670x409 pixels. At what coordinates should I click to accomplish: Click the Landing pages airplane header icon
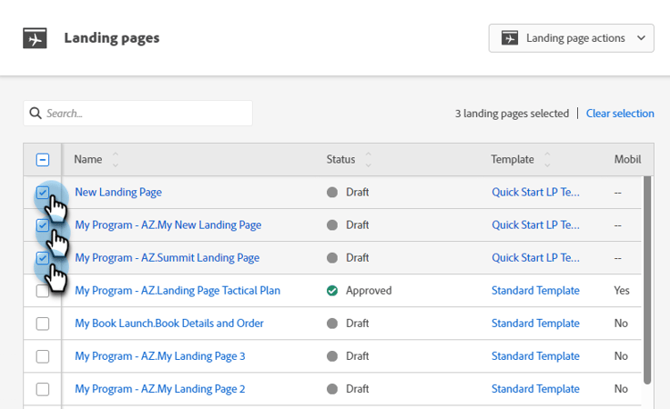pos(35,38)
